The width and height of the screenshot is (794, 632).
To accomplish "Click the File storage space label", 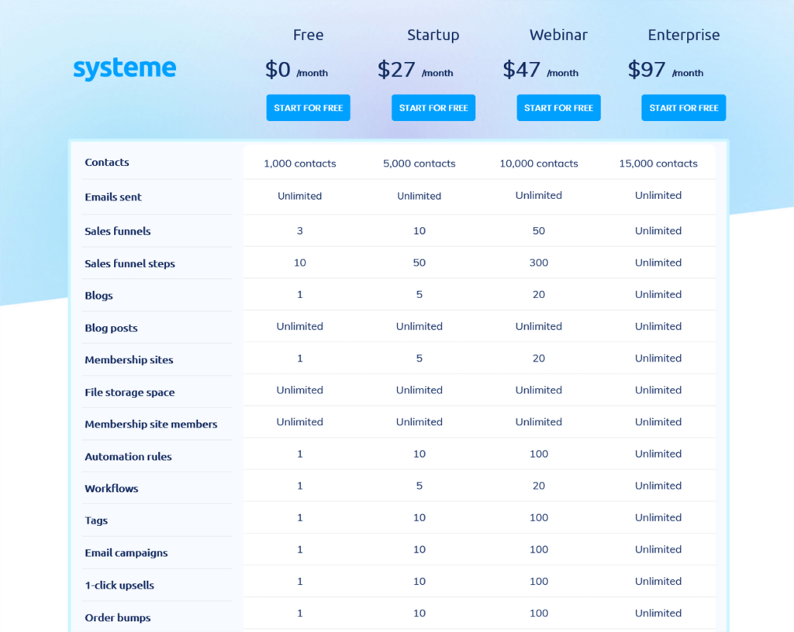I will click(129, 393).
